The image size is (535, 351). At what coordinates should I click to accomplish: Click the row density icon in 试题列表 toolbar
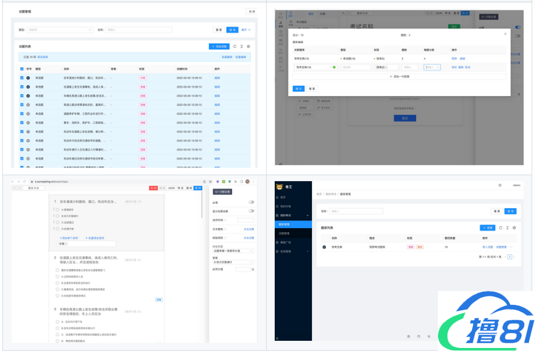pos(241,46)
